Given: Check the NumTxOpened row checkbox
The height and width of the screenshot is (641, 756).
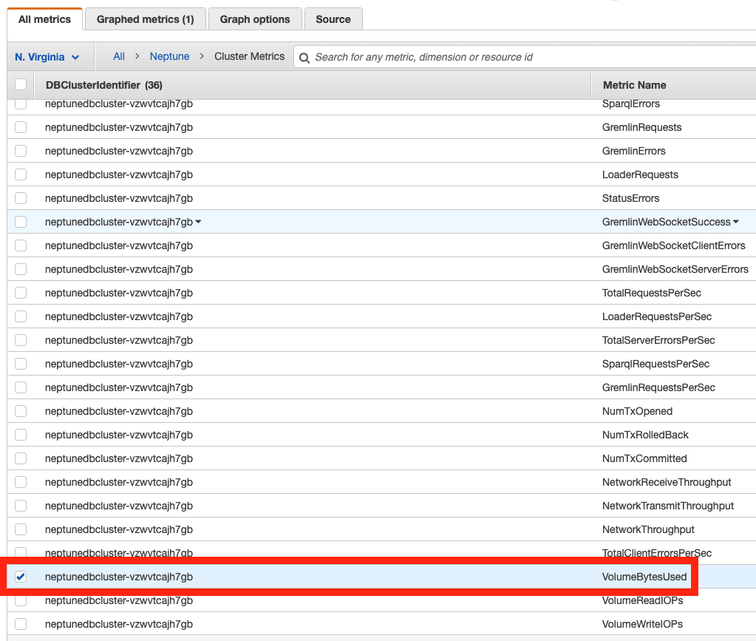Looking at the screenshot, I should (21, 411).
